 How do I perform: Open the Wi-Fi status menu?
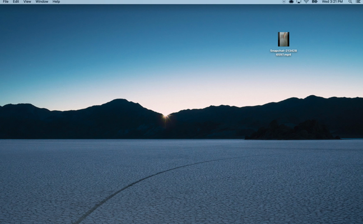[306, 2]
